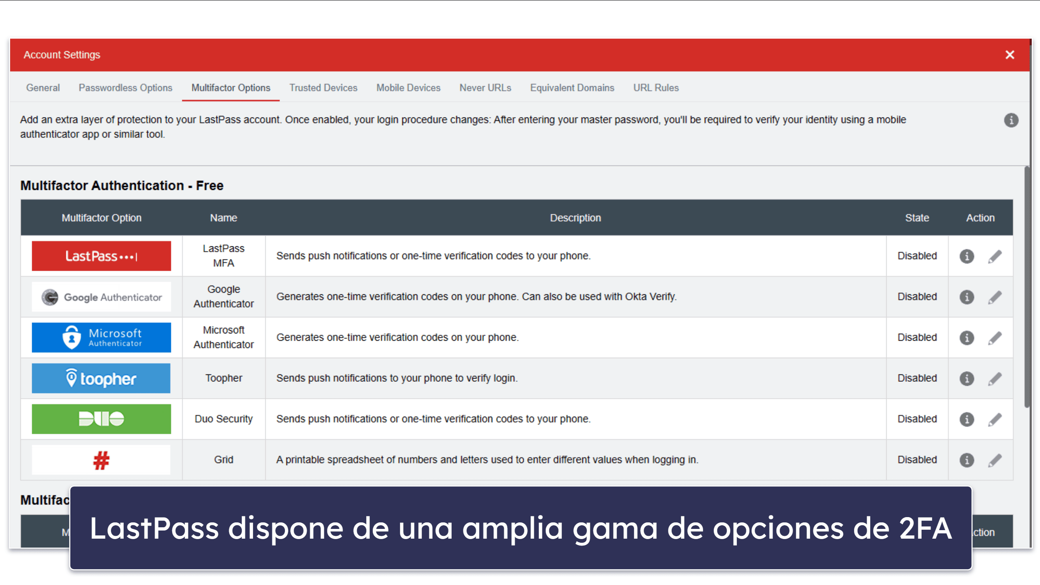
Task: Click the State column header
Action: [917, 218]
